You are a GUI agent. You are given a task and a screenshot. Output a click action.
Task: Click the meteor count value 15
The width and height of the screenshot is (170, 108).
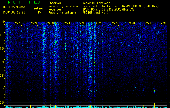point(39,12)
